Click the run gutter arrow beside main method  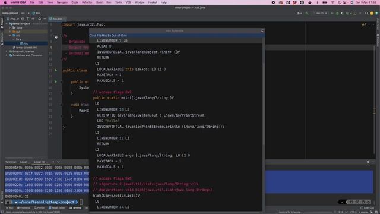(56, 82)
